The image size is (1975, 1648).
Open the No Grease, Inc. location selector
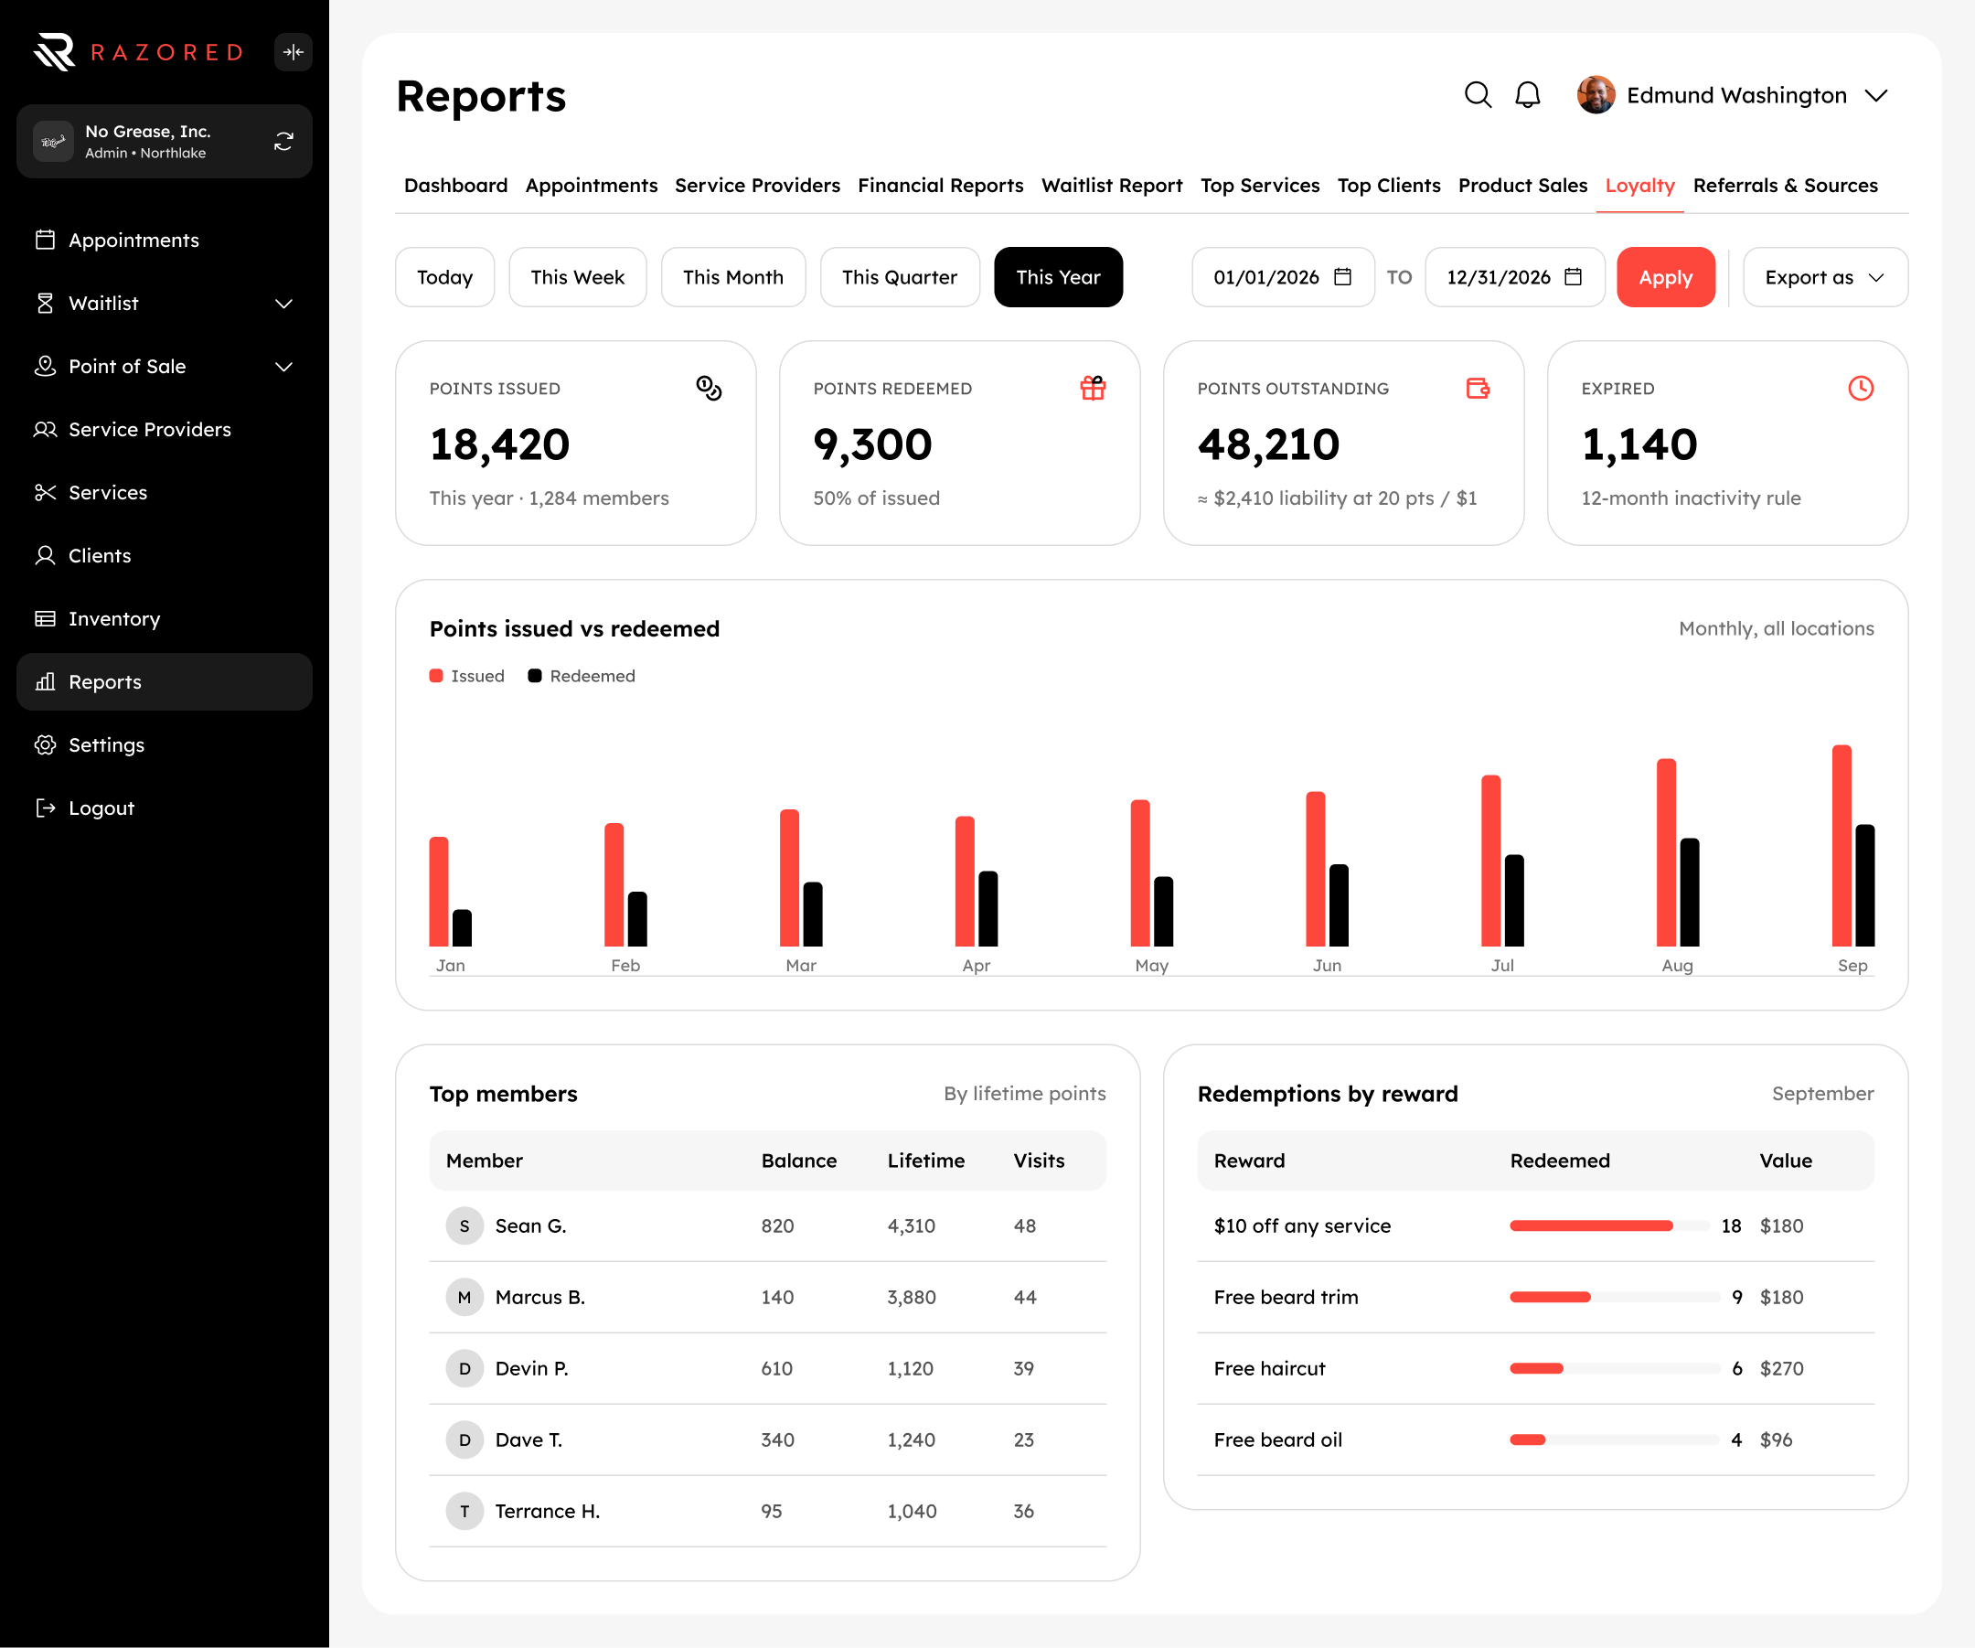(165, 141)
